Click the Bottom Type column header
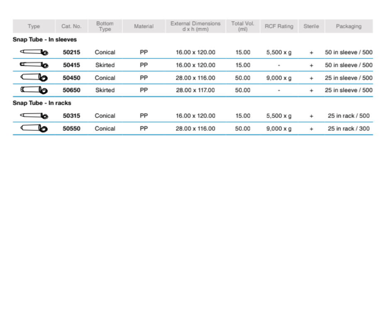The width and height of the screenshot is (390, 327). pos(105,26)
